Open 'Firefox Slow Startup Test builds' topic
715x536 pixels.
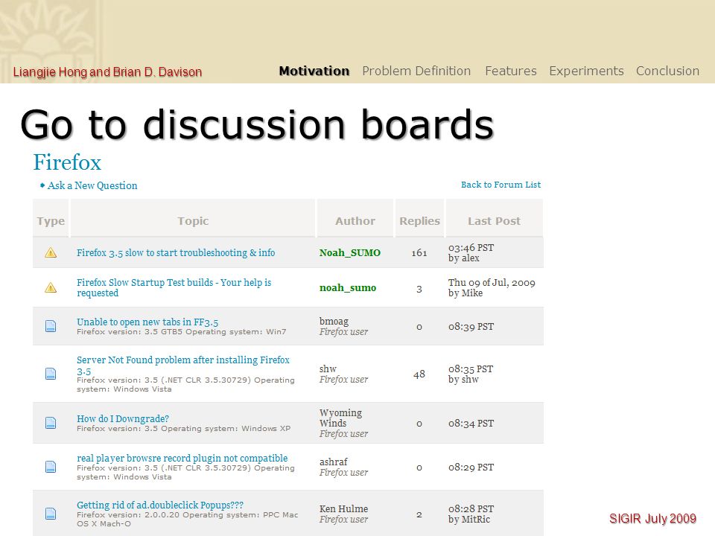click(174, 287)
